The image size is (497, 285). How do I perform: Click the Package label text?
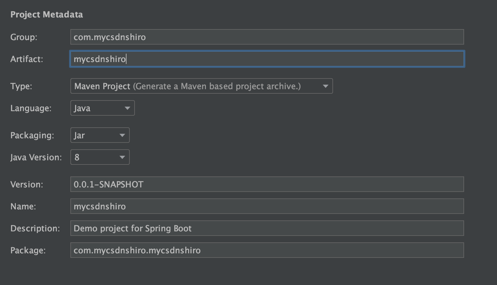[28, 250]
